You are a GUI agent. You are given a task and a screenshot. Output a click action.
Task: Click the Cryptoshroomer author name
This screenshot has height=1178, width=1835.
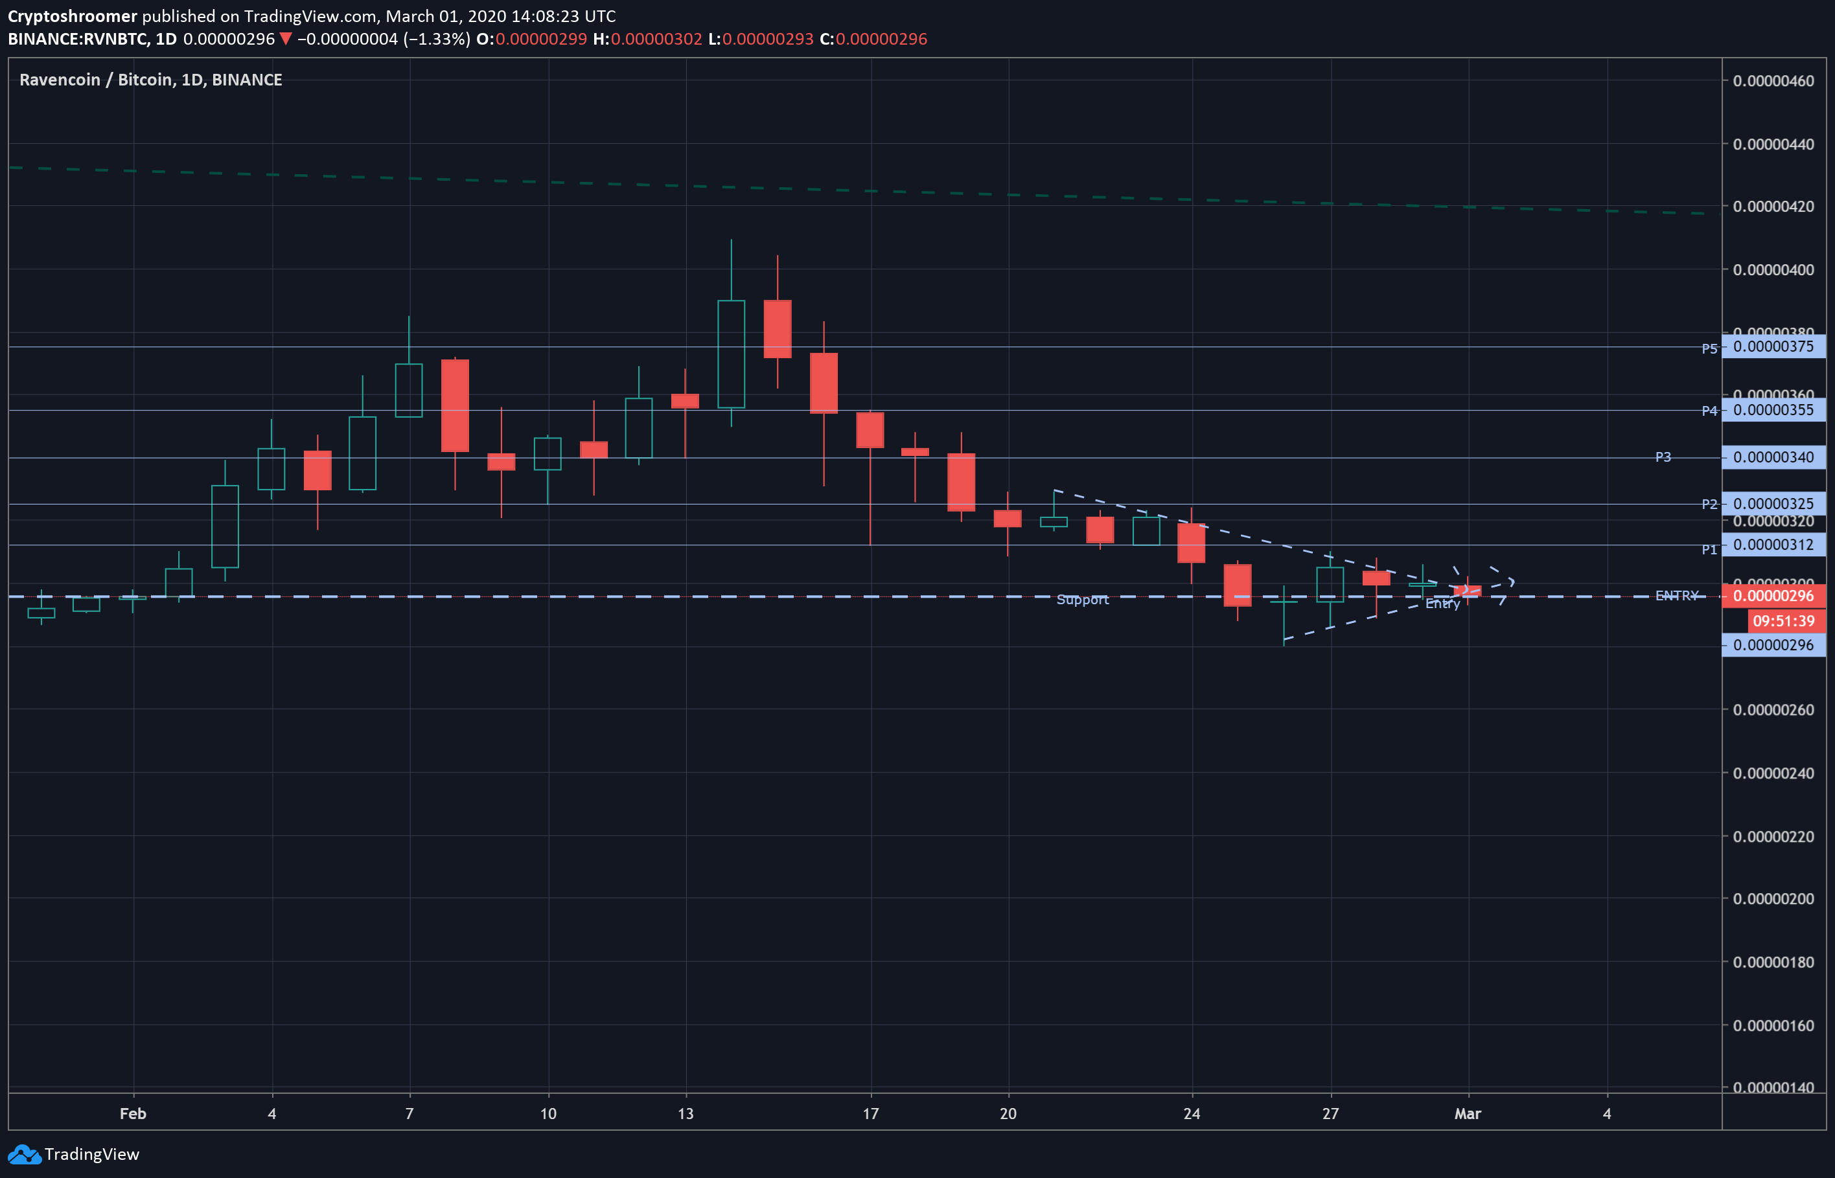(72, 16)
